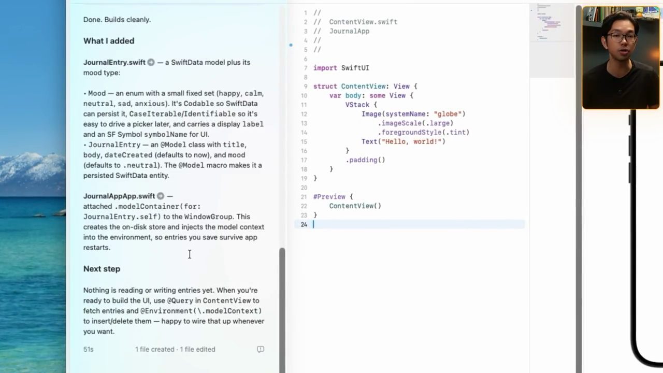Open the arrow icon beside JournalAppApp.swift
The image size is (663, 373).
click(161, 196)
